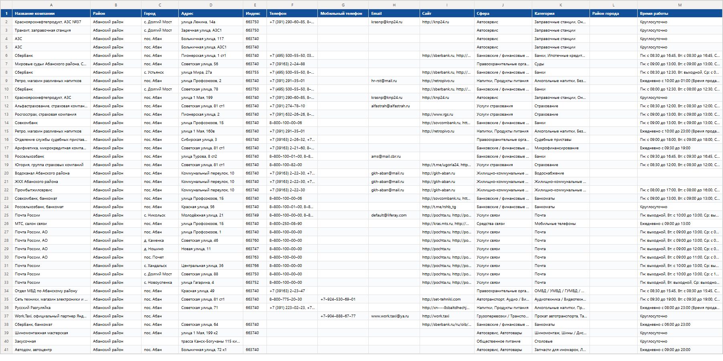Click the 'Ежедневно с 06:00 до 23:00' cell
The height and width of the screenshot is (361, 723).
[680, 325]
